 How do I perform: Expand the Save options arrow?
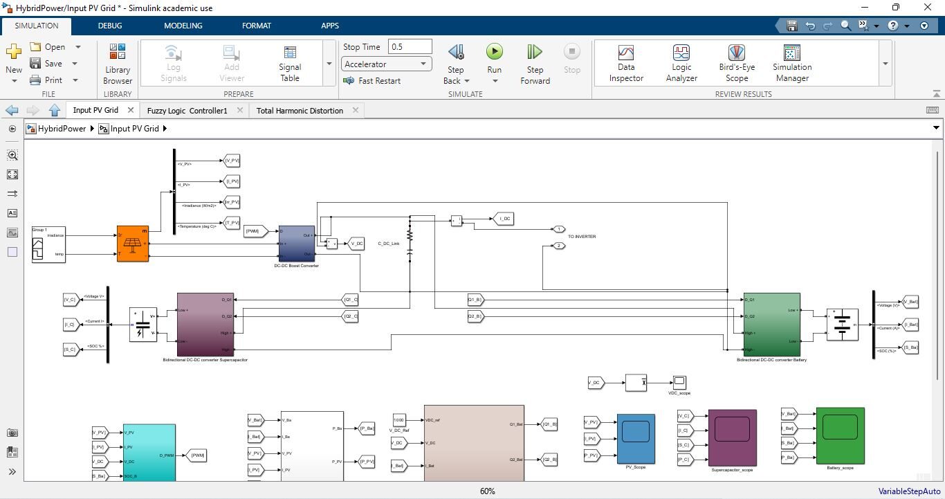[x=74, y=64]
